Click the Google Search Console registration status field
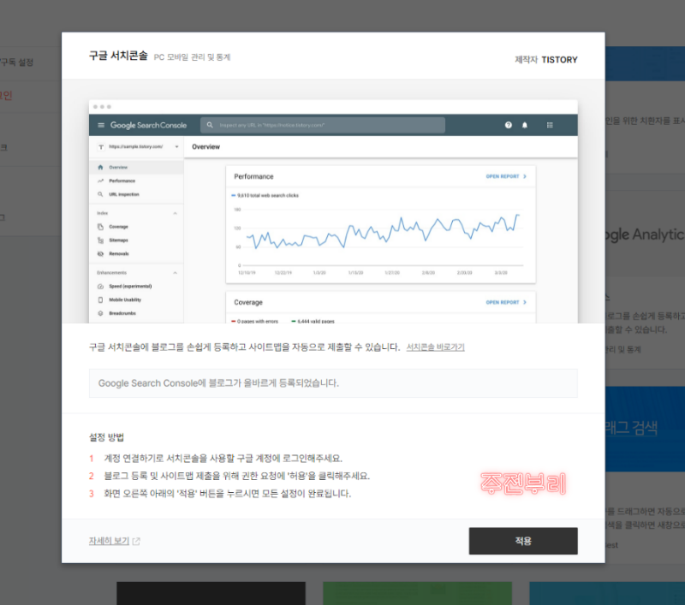 333,383
